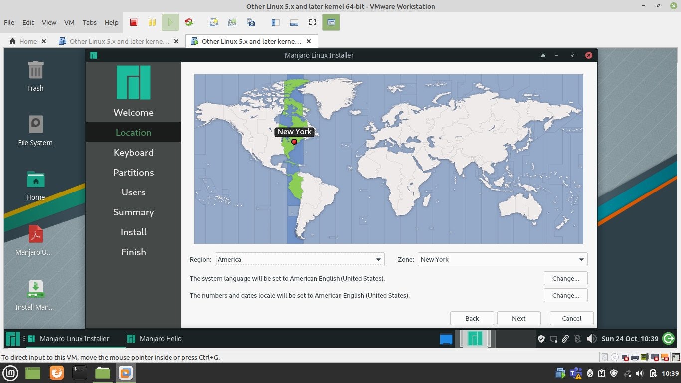Viewport: 681px width, 383px height.
Task: Open the Region dropdown showing America
Action: click(x=300, y=259)
